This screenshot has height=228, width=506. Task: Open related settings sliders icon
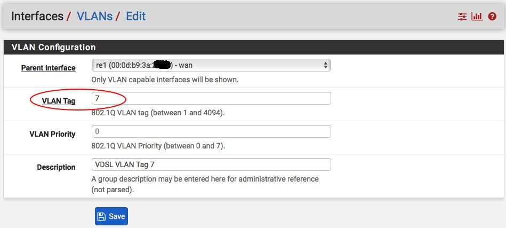pyautogui.click(x=462, y=17)
